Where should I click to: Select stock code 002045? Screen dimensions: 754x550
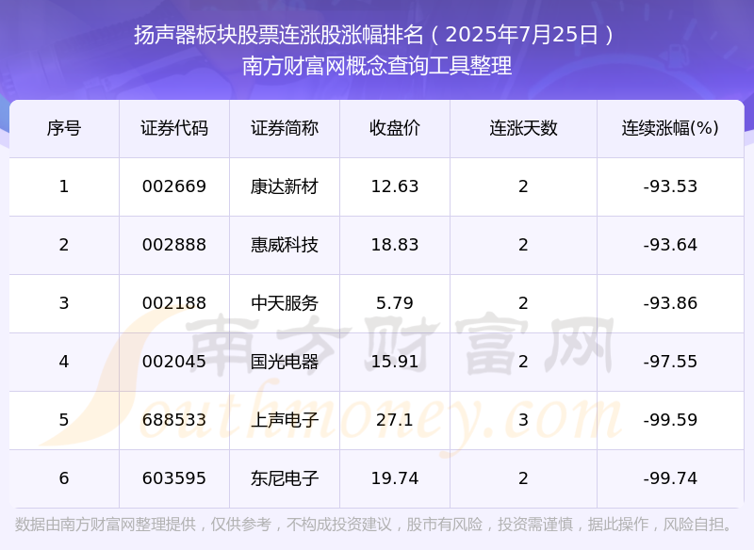coord(174,362)
